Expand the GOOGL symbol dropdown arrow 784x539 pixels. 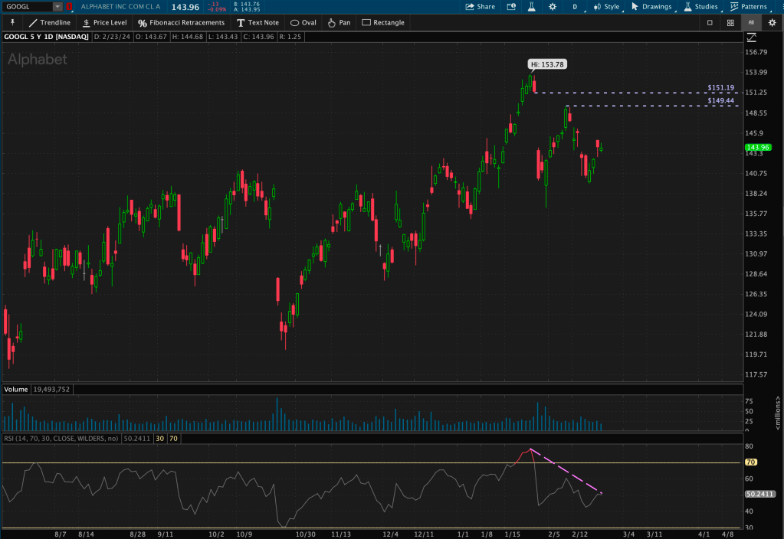tap(57, 6)
